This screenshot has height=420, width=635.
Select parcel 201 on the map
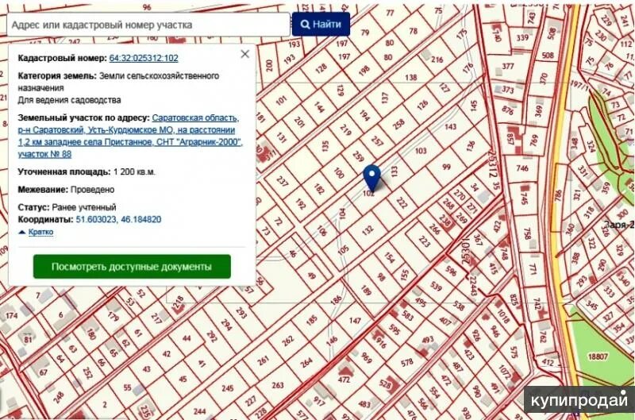coord(299,122)
